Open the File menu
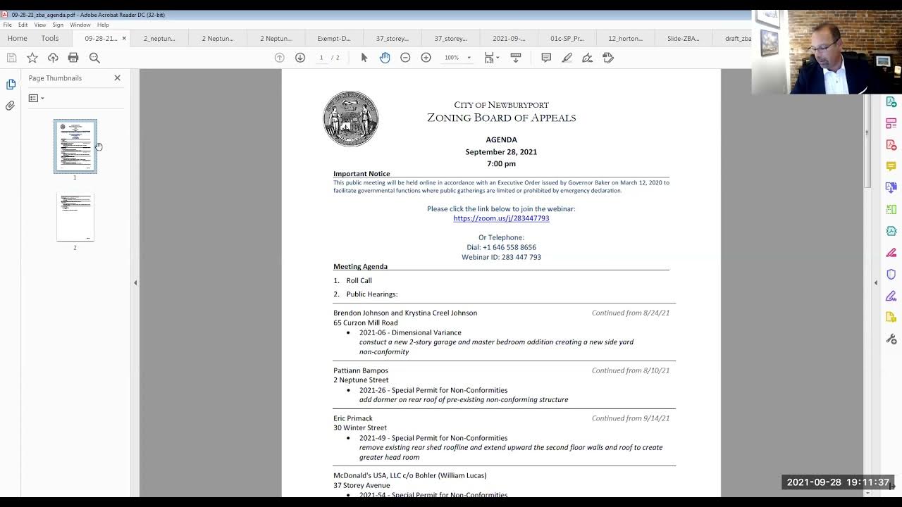The width and height of the screenshot is (902, 507). pyautogui.click(x=7, y=25)
